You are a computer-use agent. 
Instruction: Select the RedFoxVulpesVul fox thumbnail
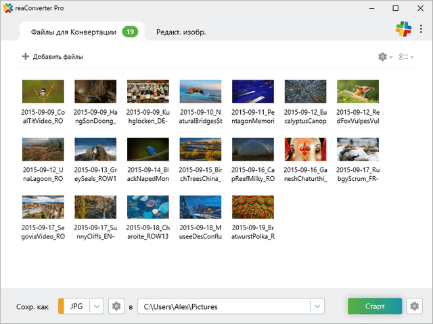click(x=358, y=92)
